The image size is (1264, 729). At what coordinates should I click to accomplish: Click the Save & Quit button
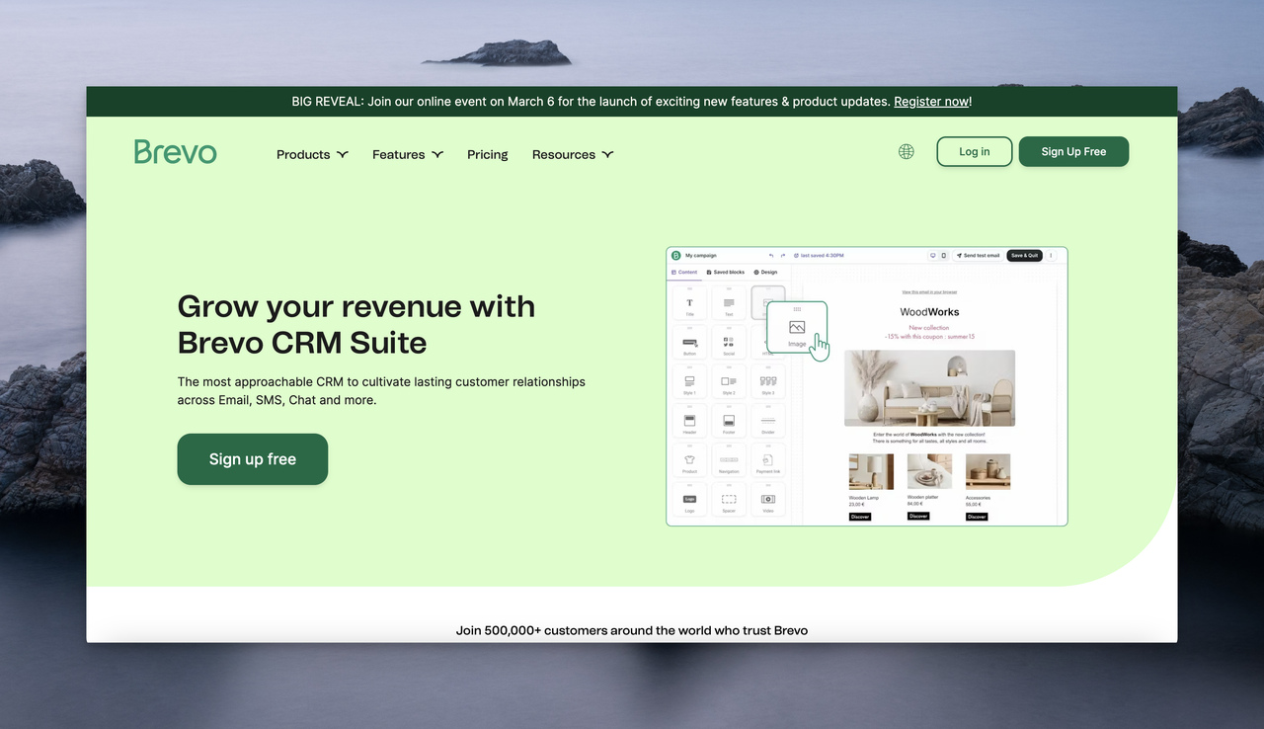[1025, 256]
